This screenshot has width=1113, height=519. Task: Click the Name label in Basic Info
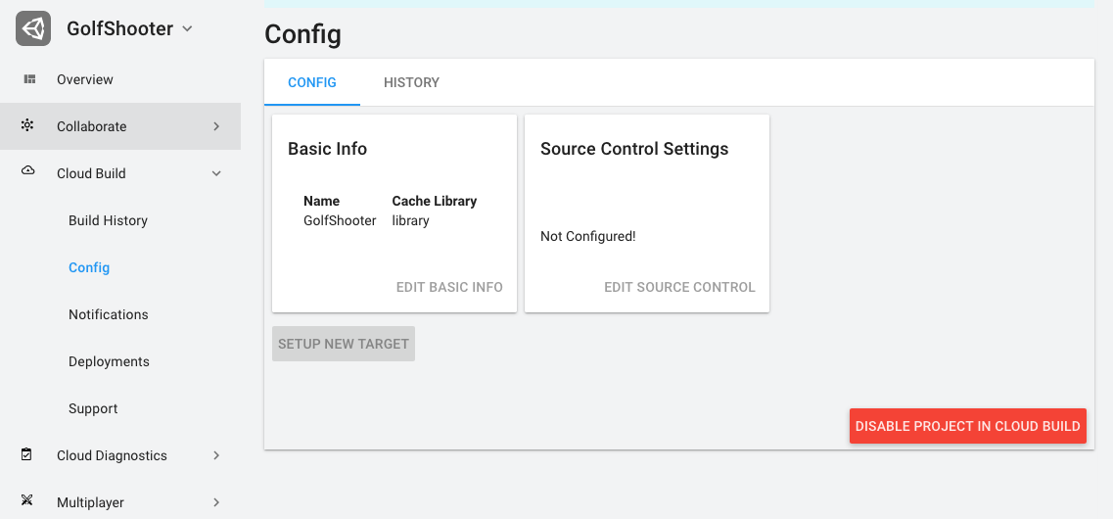[321, 201]
